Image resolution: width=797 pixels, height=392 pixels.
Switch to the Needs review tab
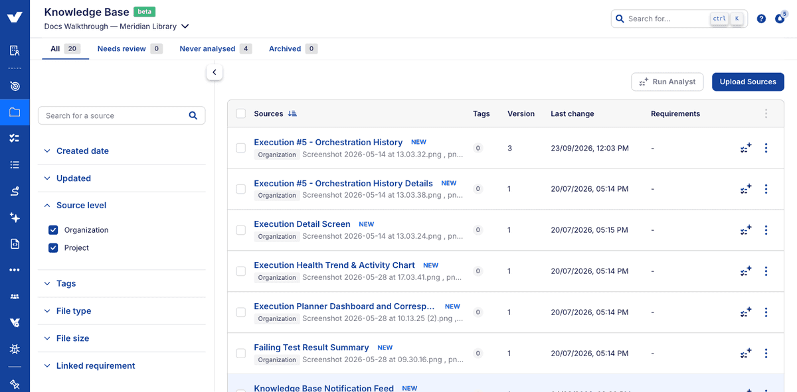coord(130,48)
